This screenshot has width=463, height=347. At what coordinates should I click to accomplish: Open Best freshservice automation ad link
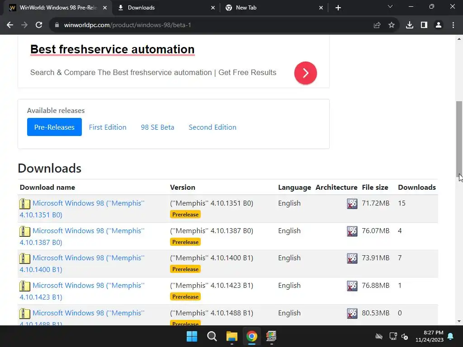click(x=113, y=49)
